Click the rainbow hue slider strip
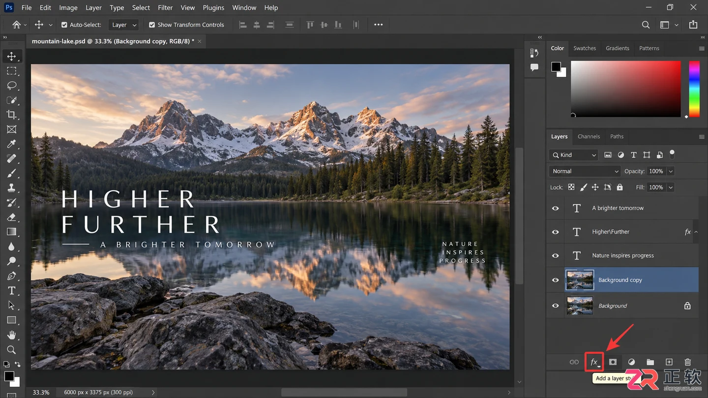708x398 pixels. click(694, 89)
